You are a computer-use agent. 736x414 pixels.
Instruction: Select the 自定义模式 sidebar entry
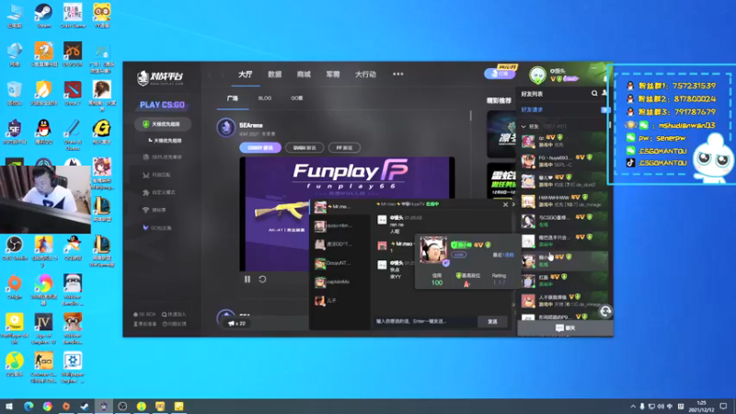[159, 192]
